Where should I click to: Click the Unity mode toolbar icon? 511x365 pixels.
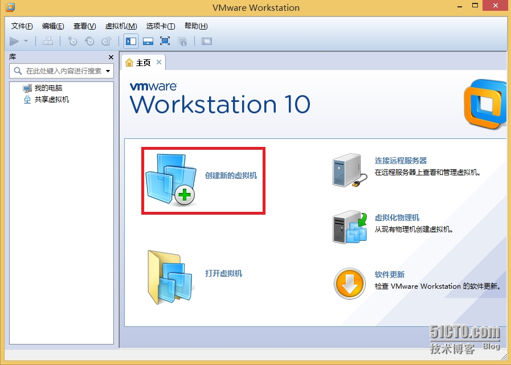[x=182, y=41]
